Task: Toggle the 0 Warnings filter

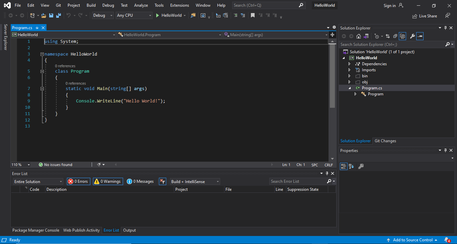Action: [108, 181]
